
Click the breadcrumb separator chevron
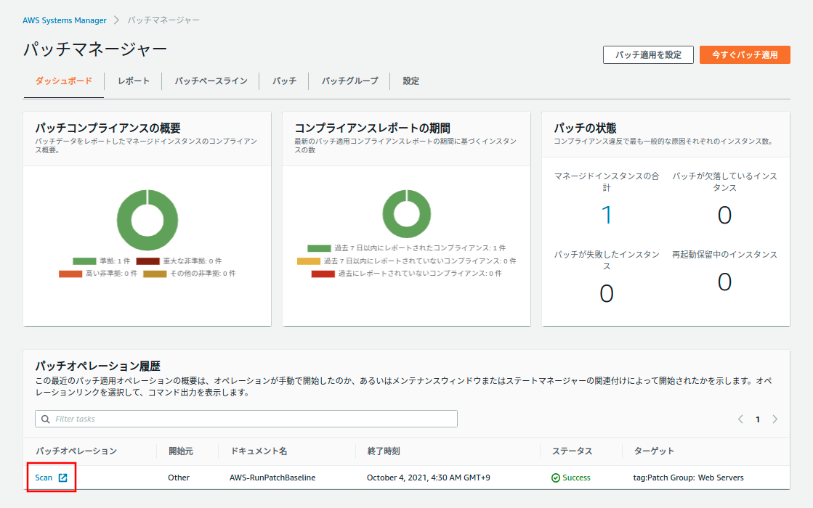116,20
